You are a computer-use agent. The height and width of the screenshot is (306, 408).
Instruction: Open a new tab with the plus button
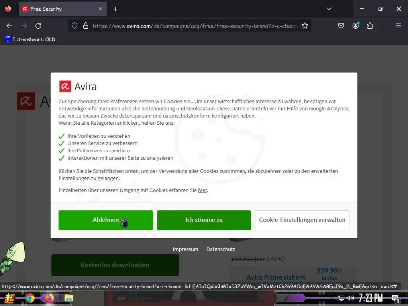pyautogui.click(x=115, y=9)
